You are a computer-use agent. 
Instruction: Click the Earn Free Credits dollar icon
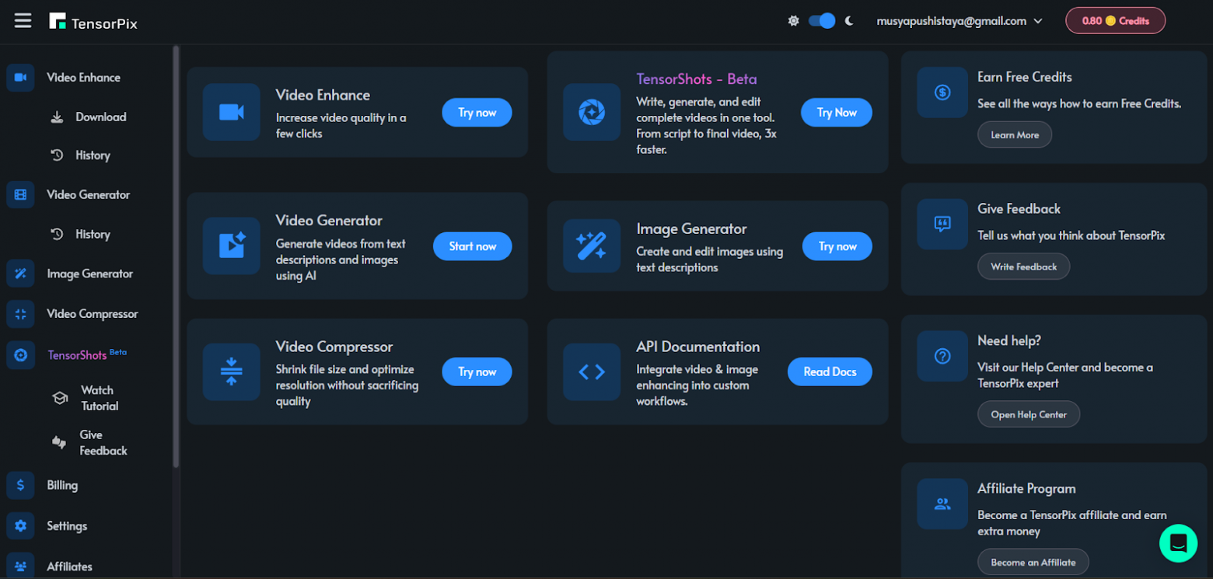[942, 92]
